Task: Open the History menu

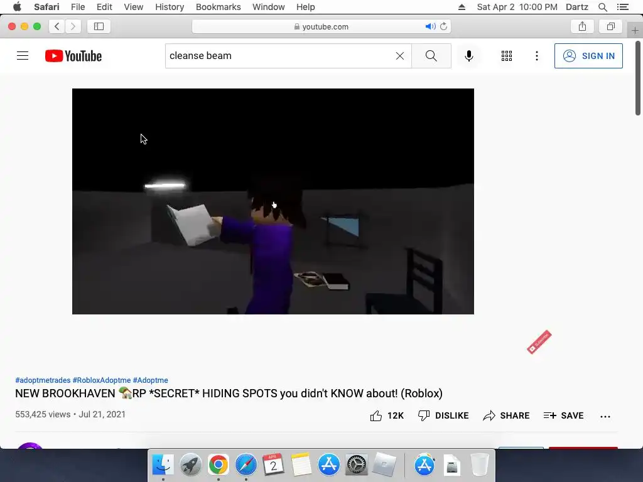Action: (170, 7)
